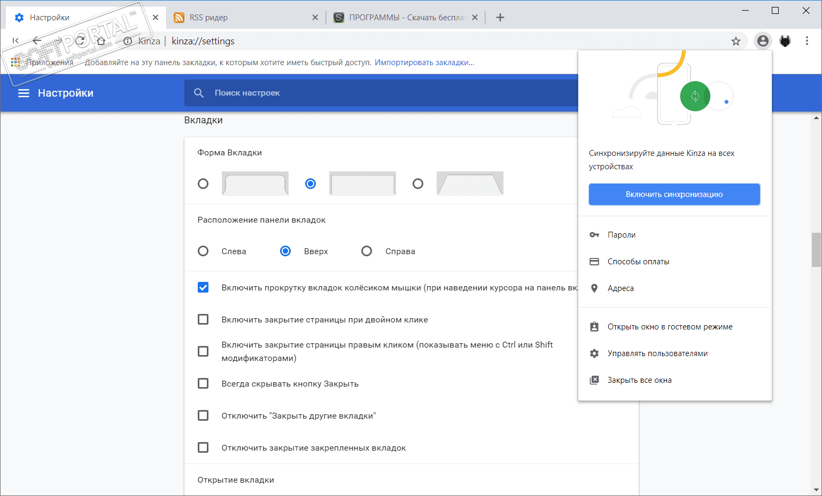Open the three-dot browser menu

click(x=807, y=41)
